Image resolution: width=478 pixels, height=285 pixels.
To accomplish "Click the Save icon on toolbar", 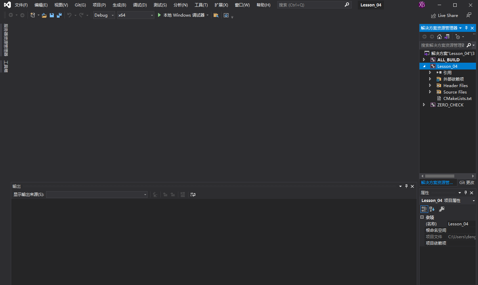I will tap(51, 15).
